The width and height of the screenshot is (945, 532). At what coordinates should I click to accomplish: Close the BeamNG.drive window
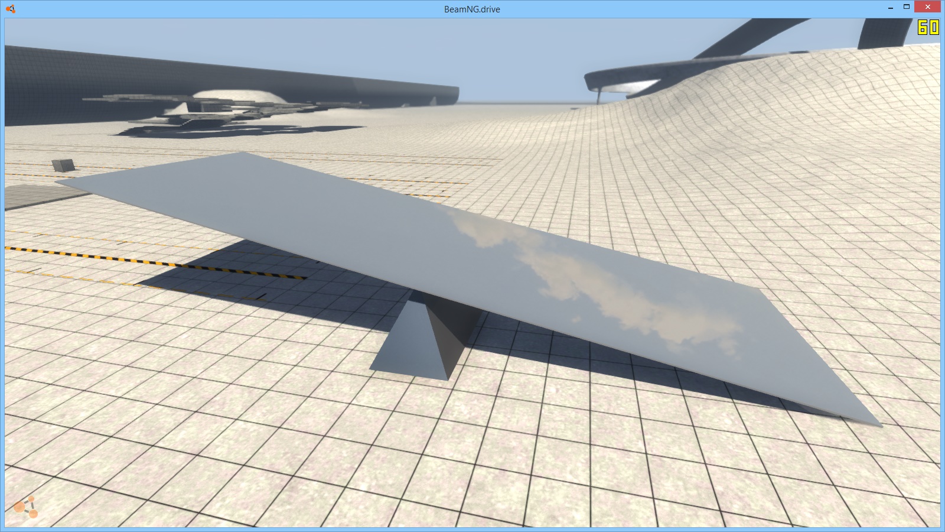click(928, 8)
